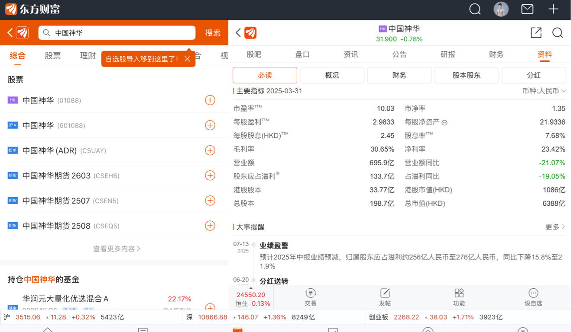The height and width of the screenshot is (332, 571).
Task: Switch to the 股吧 tab
Action: click(254, 54)
